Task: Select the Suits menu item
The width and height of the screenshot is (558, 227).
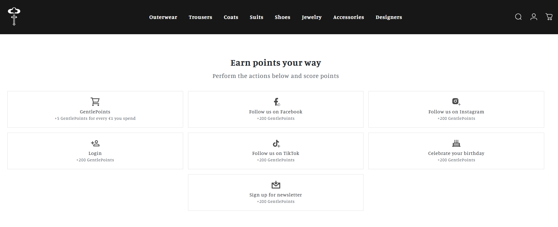Action: [x=256, y=17]
